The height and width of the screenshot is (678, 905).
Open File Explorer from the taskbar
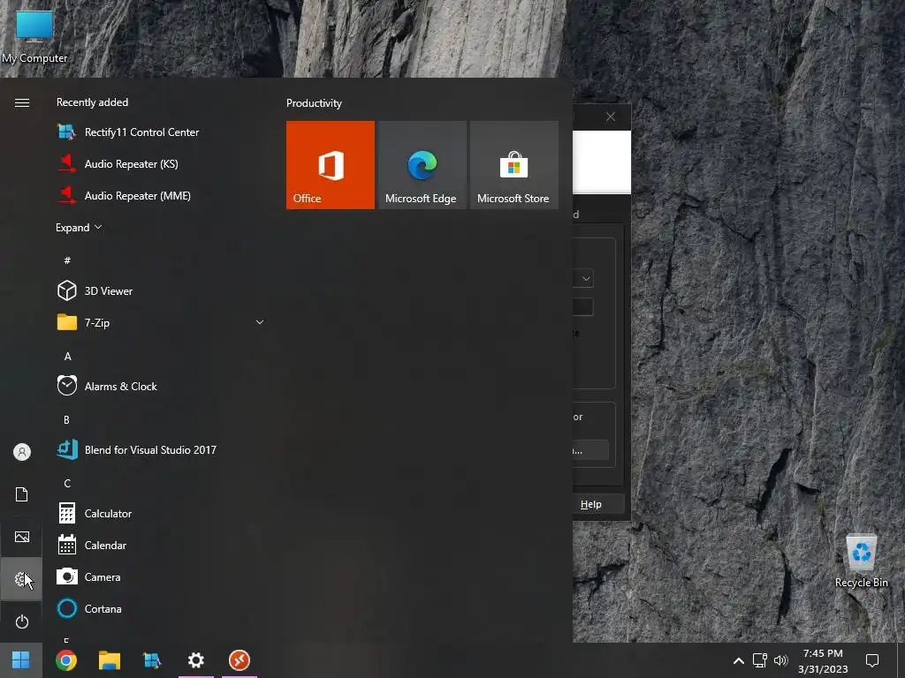tap(110, 660)
